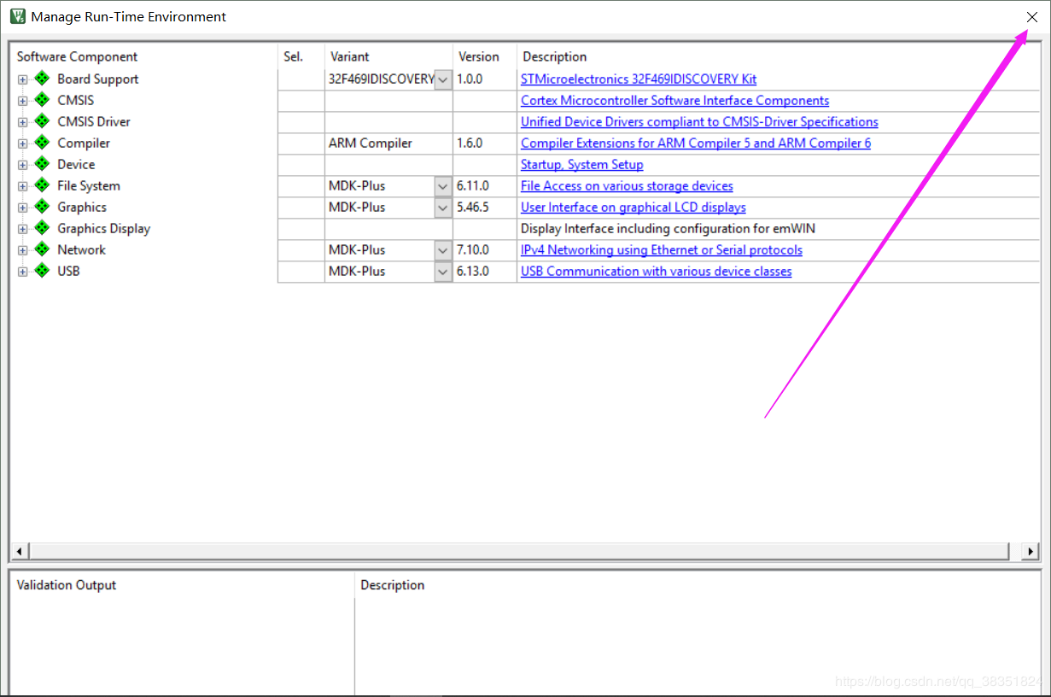Select the Network label in the tree
The width and height of the screenshot is (1051, 697).
point(81,249)
